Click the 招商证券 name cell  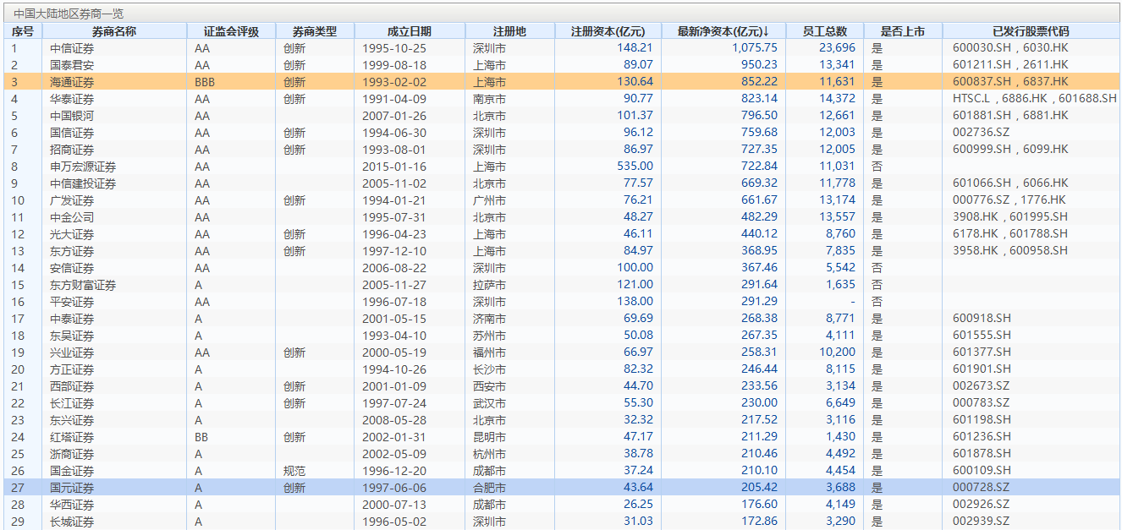click(x=72, y=150)
